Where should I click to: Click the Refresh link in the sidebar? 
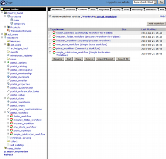pyautogui.click(x=9, y=154)
